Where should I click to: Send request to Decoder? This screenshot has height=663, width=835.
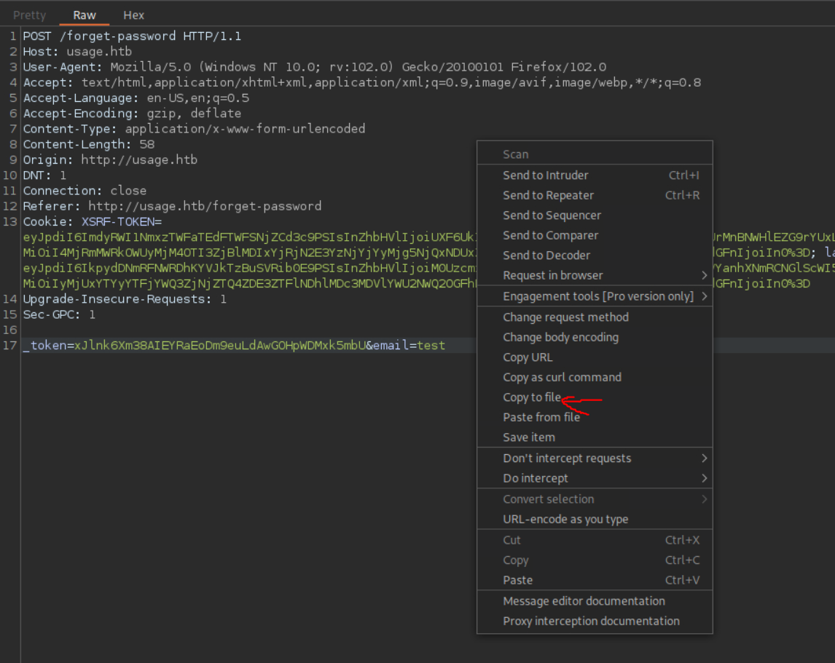(x=546, y=255)
